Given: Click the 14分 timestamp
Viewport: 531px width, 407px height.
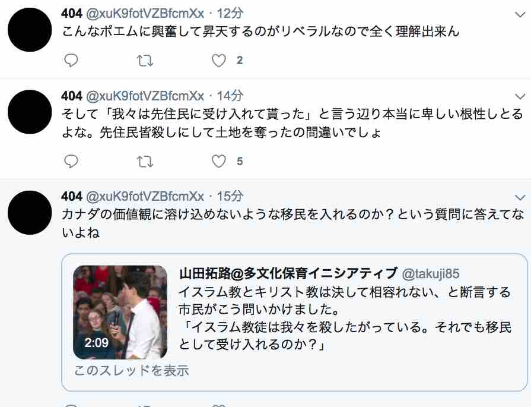Looking at the screenshot, I should 230,96.
